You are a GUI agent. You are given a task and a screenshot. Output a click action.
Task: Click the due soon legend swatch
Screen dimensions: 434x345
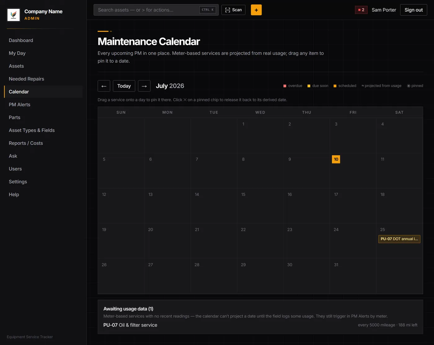(x=309, y=86)
